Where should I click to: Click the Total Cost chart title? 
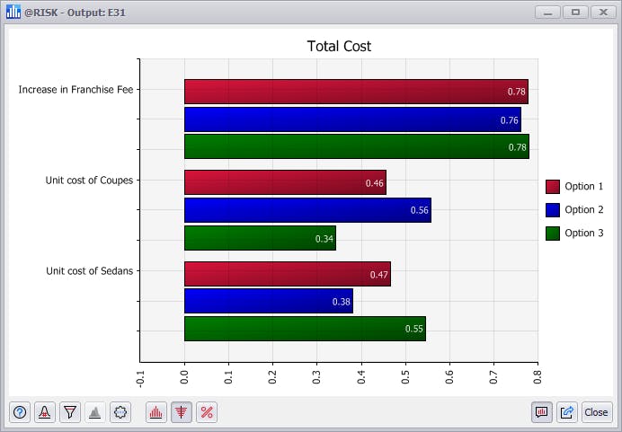pos(339,47)
